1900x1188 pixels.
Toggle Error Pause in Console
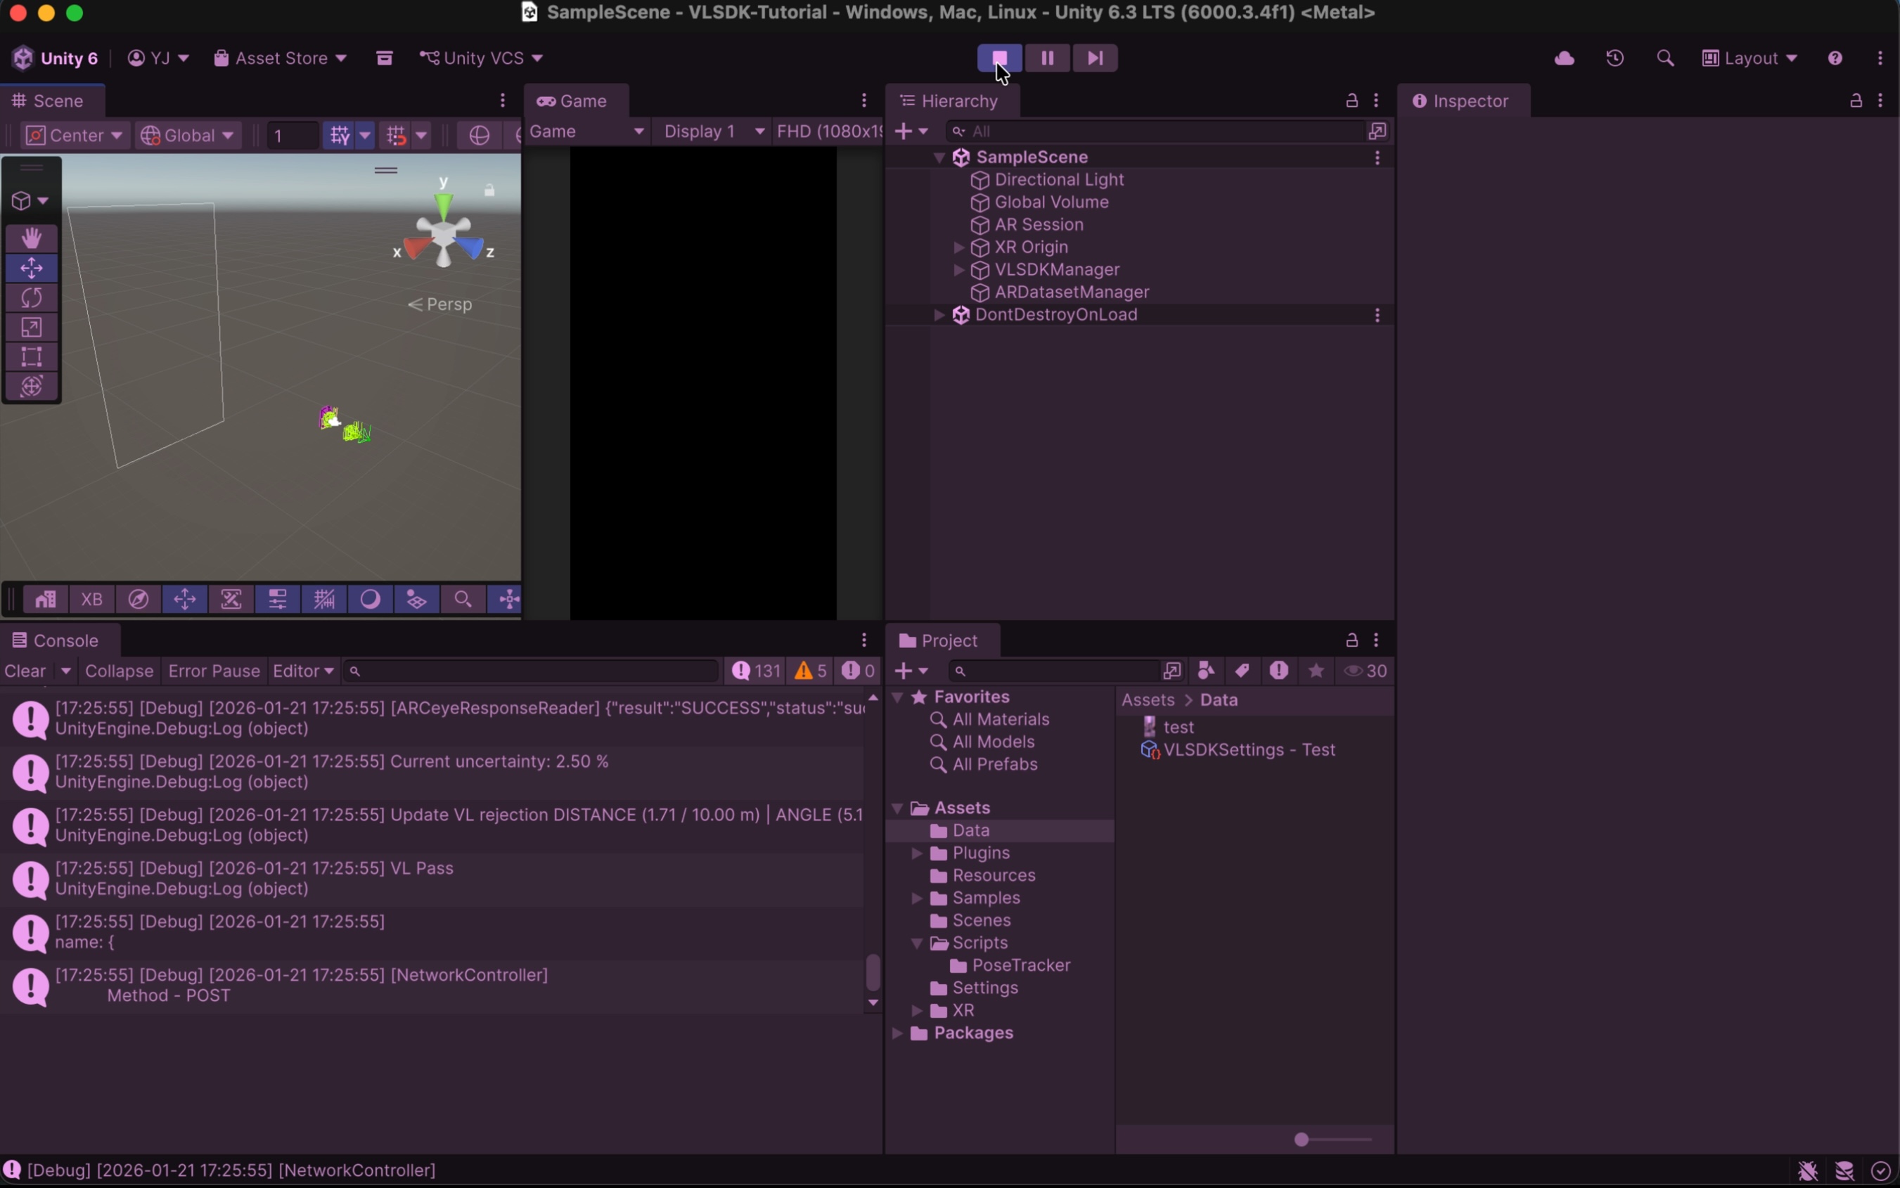coord(214,671)
